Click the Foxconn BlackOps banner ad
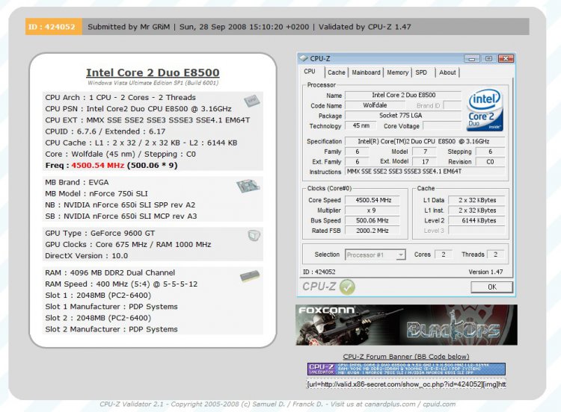 (x=406, y=325)
